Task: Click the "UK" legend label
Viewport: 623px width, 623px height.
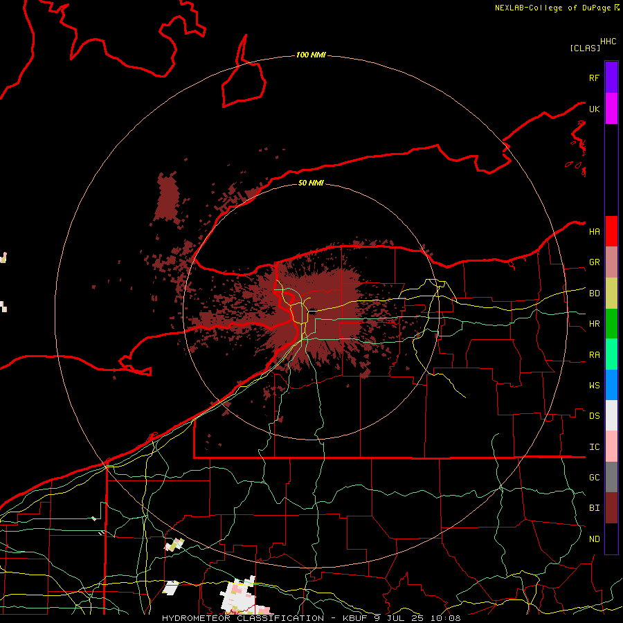Action: 594,109
